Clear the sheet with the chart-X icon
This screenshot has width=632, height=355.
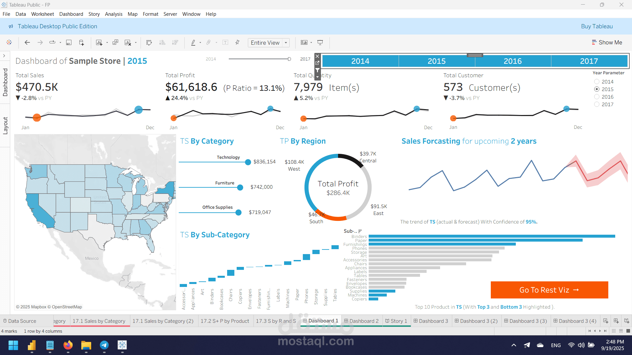coord(128,42)
